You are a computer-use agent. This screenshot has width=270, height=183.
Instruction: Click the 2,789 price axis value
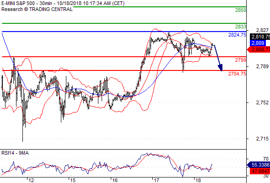(262, 66)
